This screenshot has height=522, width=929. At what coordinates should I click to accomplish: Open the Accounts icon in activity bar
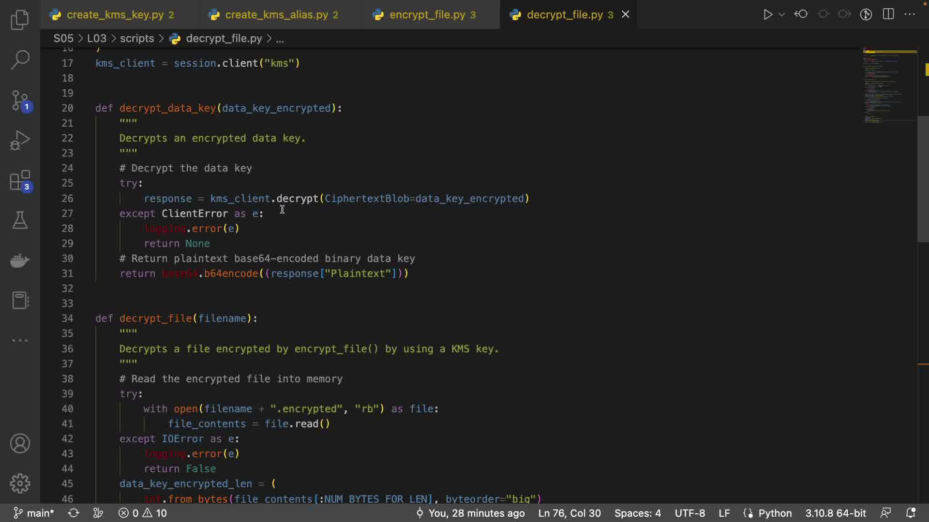tap(20, 444)
